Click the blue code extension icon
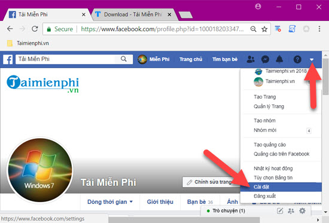The width and height of the screenshot is (329, 223). coord(292,29)
